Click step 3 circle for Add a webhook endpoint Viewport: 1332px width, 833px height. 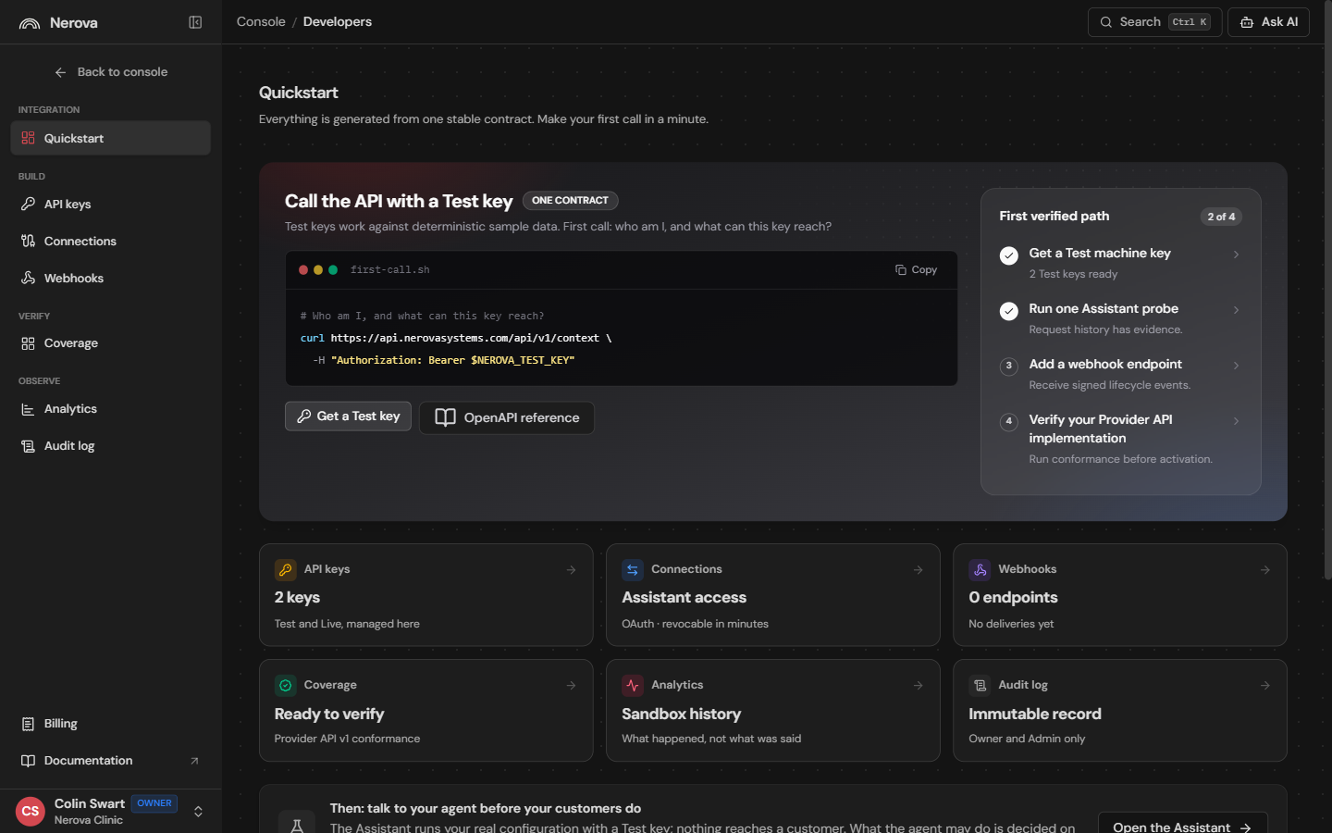point(1009,366)
